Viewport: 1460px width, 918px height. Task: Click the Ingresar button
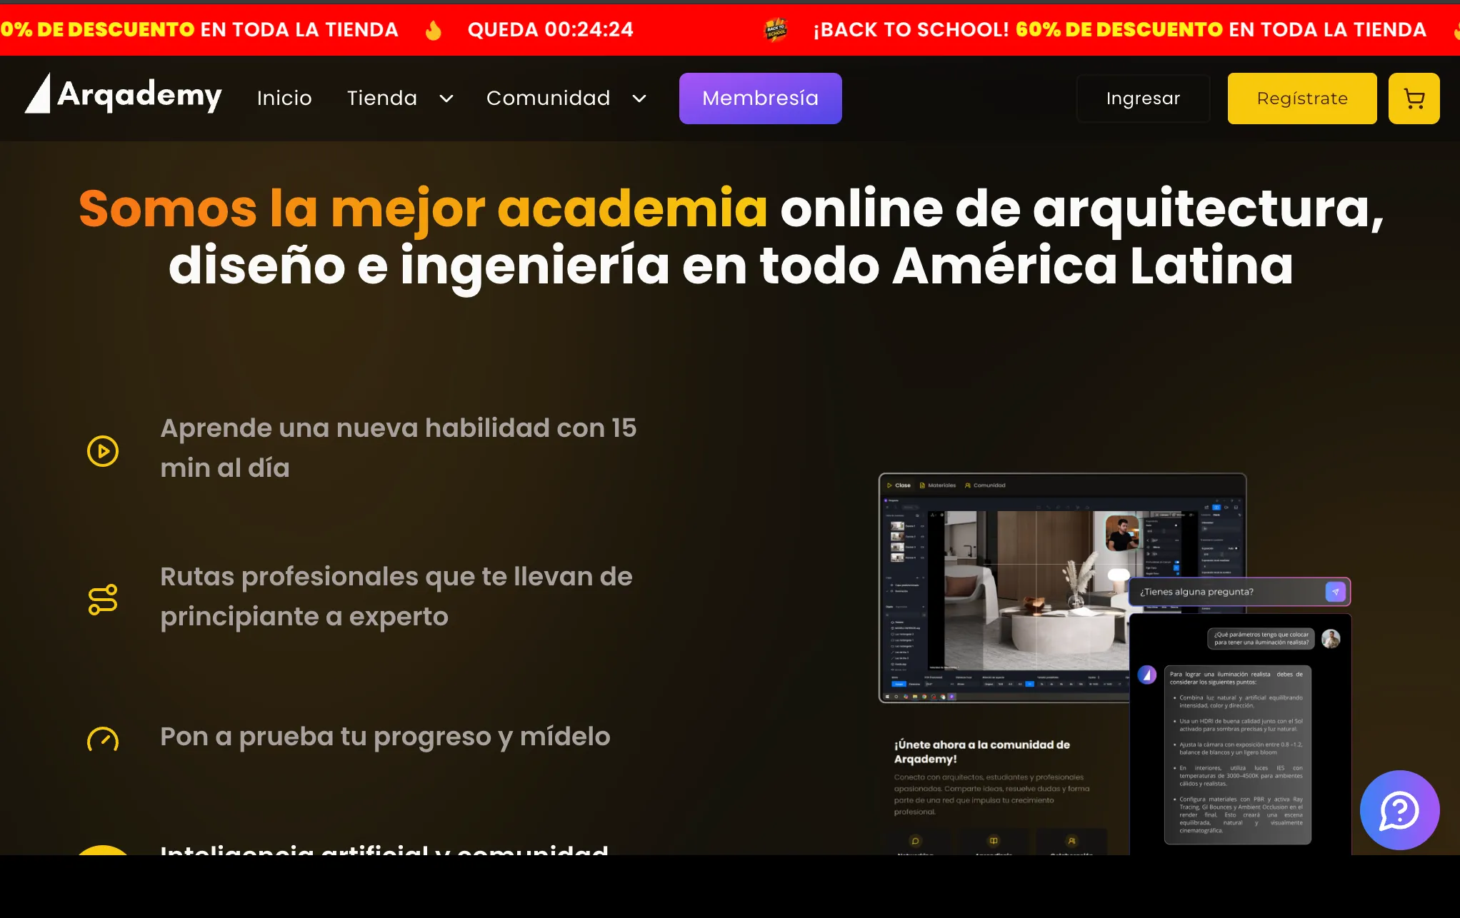pos(1143,99)
